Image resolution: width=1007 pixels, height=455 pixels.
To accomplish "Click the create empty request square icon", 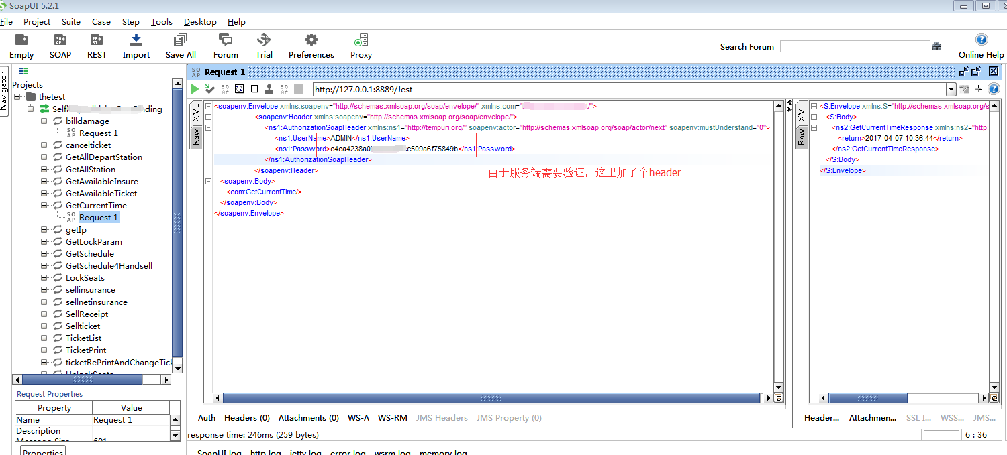I will (x=254, y=89).
